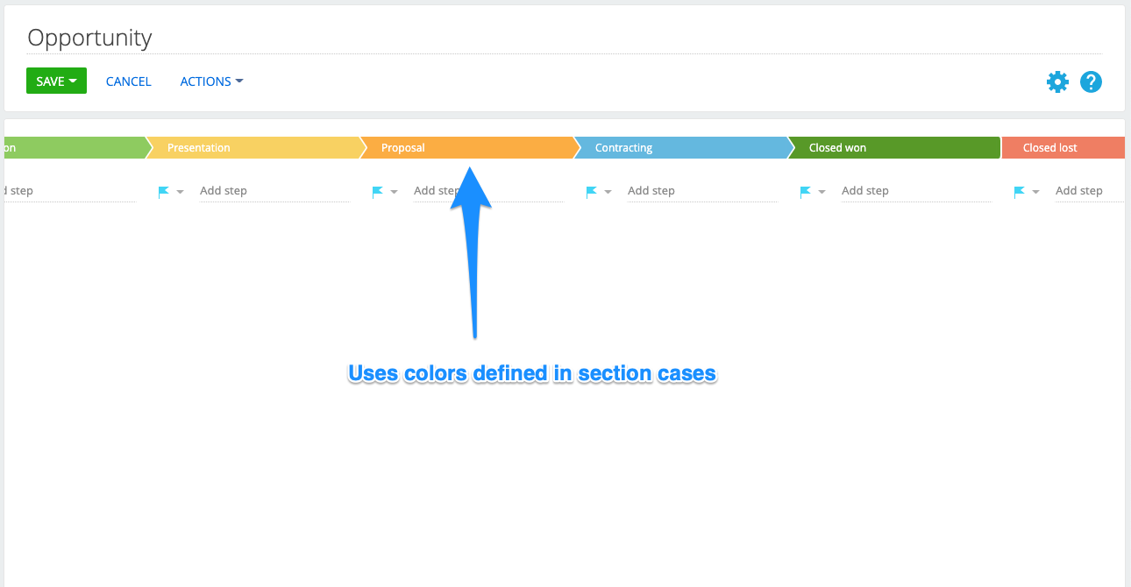Click the flag icon under Closed lost stage

pyautogui.click(x=1018, y=190)
